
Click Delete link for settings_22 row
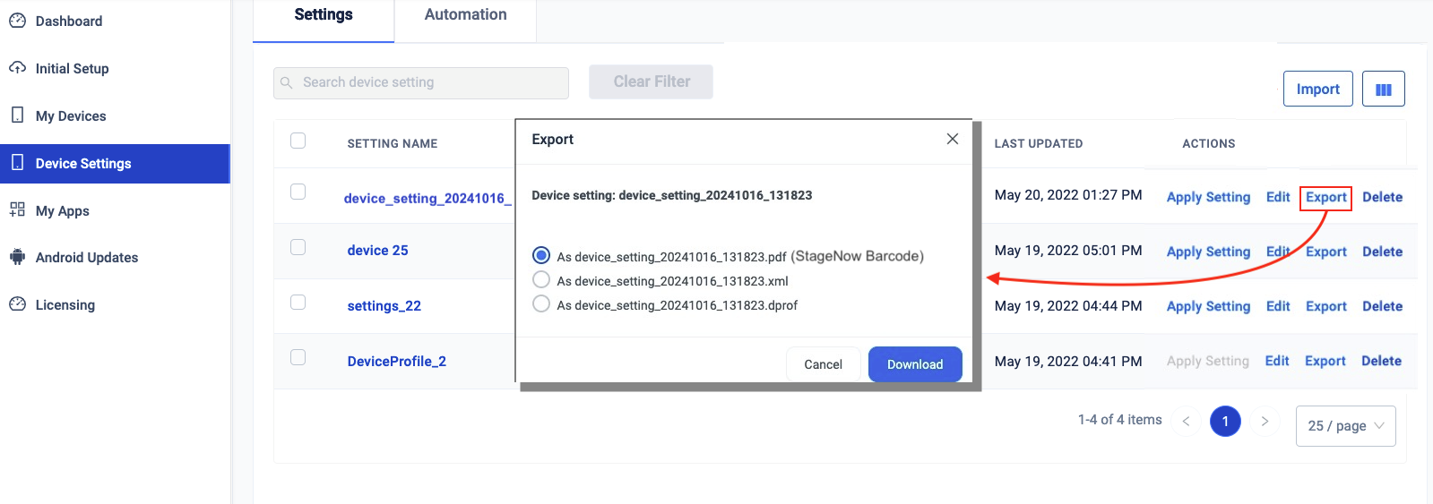[x=1382, y=306]
